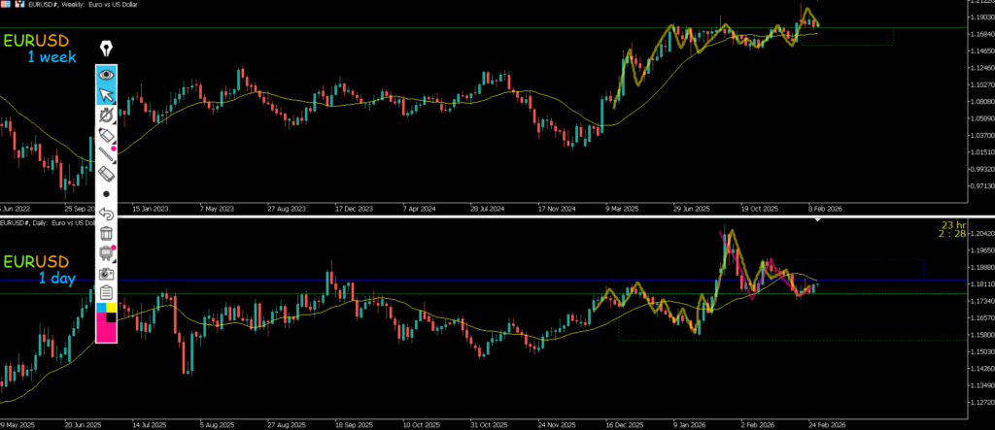Viewport: 995px width, 430px height.
Task: Click the triangle marker on the chart divider
Action: [818, 220]
